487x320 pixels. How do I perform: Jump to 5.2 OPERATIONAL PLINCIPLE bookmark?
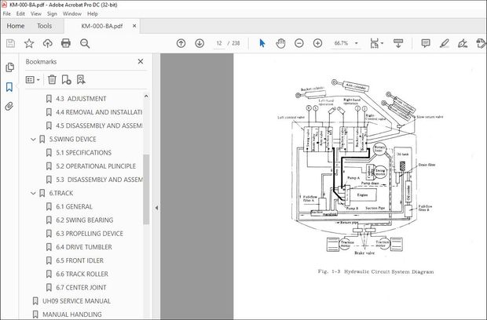(96, 166)
